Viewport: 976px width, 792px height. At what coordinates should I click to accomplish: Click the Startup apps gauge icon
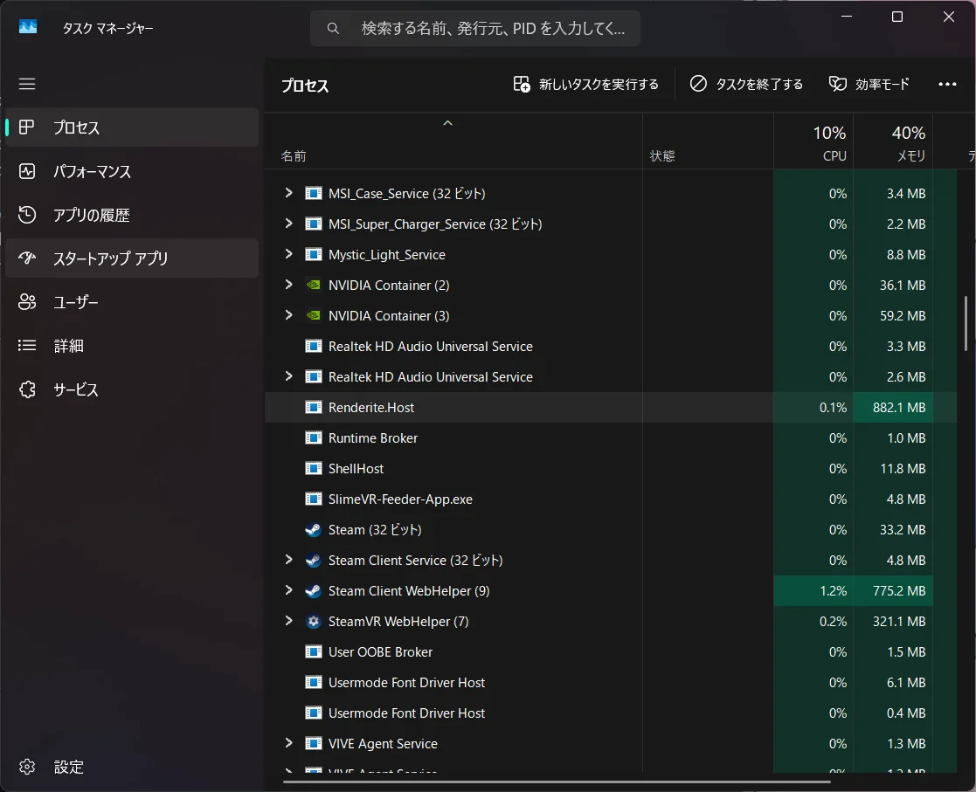pyautogui.click(x=27, y=258)
